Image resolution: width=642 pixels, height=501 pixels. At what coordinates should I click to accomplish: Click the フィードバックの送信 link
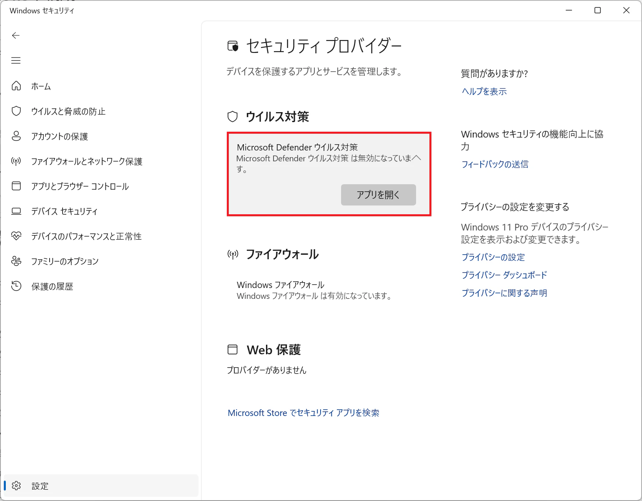click(x=495, y=164)
